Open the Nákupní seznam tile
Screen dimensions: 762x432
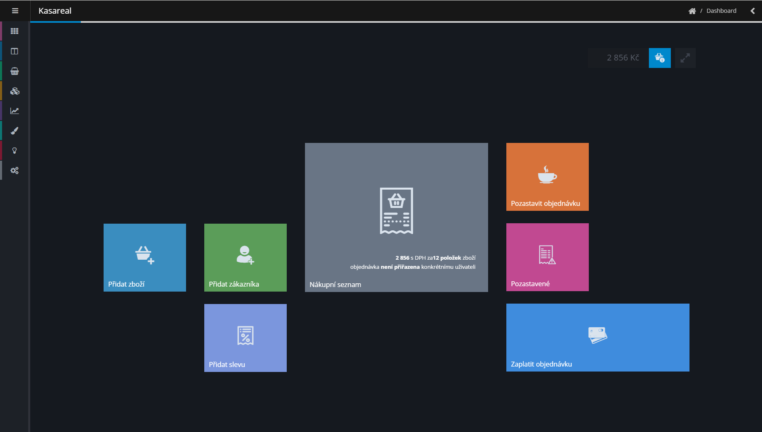[x=396, y=217]
